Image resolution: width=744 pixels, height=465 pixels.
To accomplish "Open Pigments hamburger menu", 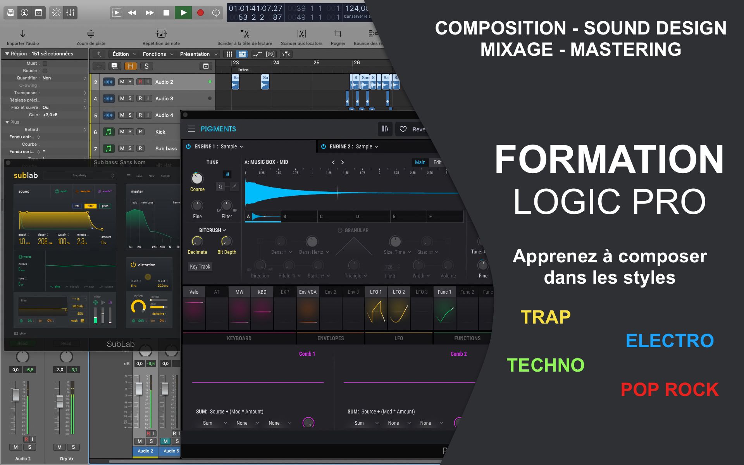I will tap(191, 129).
